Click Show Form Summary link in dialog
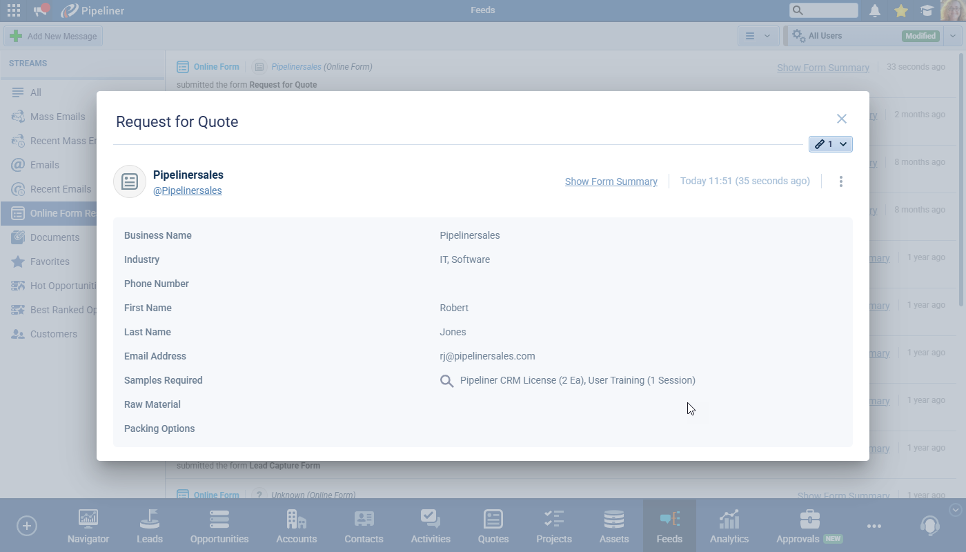966x552 pixels. pos(611,181)
